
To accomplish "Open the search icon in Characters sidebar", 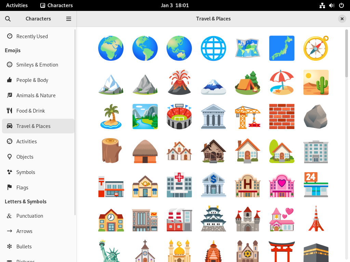I will tap(8, 19).
